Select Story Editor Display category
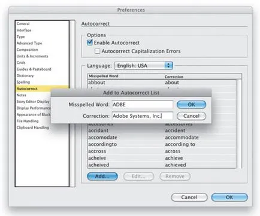The height and width of the screenshot is (216, 260). point(33,102)
